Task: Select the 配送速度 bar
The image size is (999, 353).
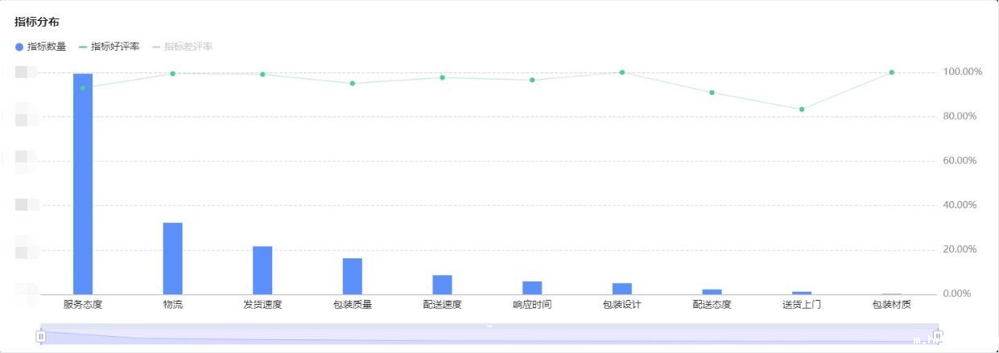Action: point(442,285)
